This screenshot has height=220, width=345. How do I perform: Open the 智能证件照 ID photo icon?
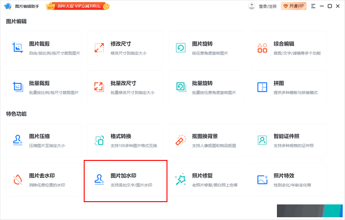point(262,140)
